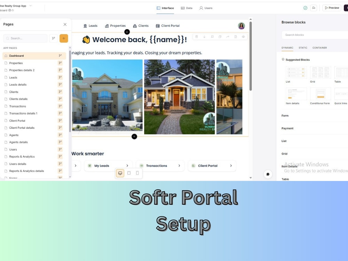This screenshot has width=348, height=261.
Task: Click branch icon on Reports & Analytics row
Action: point(60,157)
